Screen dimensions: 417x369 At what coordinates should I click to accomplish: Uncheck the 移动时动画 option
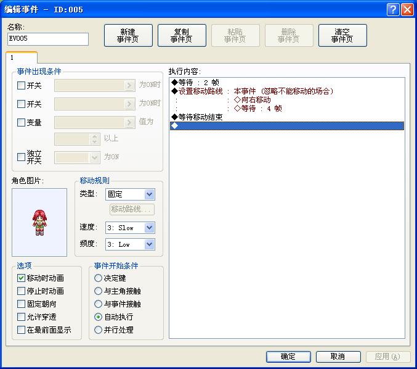(21, 278)
